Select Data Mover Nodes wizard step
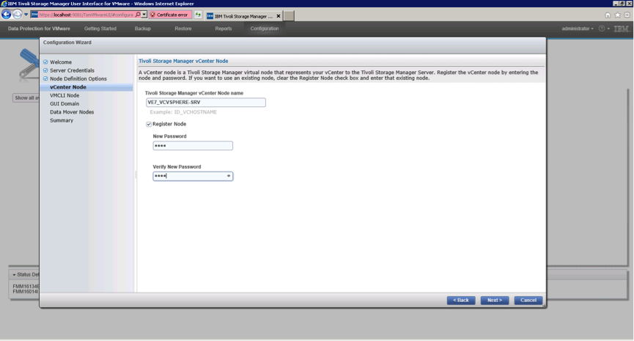634x341 pixels. tap(72, 112)
